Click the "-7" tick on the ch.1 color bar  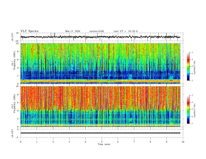tap(192, 81)
